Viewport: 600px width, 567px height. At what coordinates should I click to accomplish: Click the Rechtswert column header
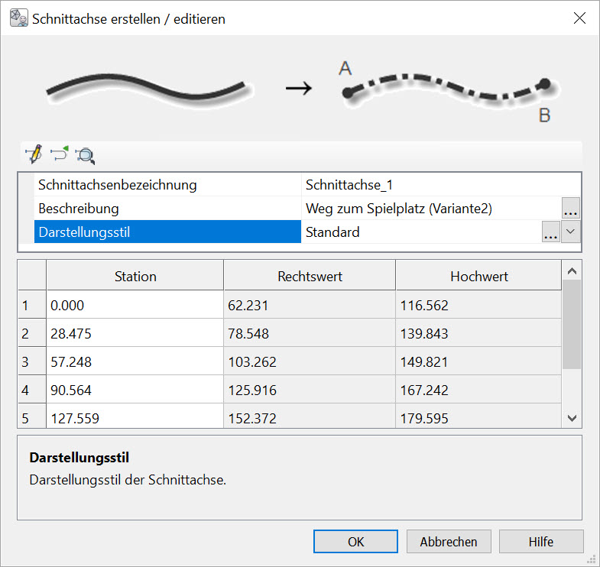[x=310, y=276]
